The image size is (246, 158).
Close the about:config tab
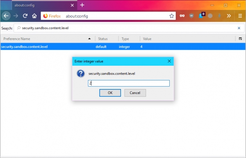tap(72, 5)
